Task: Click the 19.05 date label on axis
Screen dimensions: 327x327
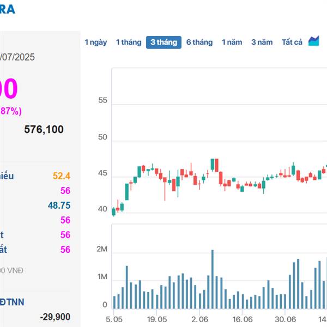Action: pyautogui.click(x=157, y=319)
